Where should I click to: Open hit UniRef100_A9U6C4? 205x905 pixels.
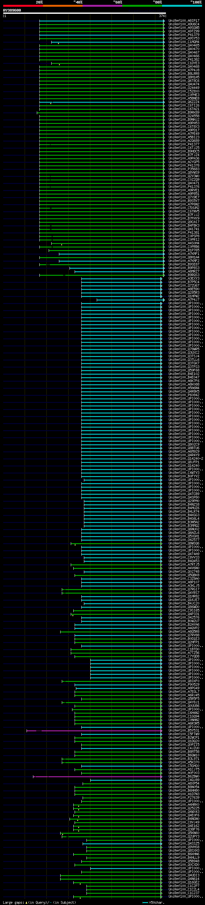(184, 24)
